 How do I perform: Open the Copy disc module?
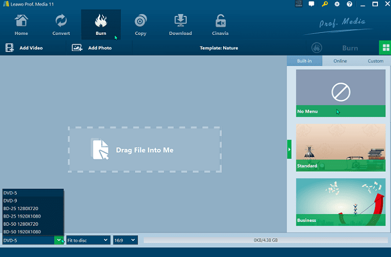[x=141, y=24]
